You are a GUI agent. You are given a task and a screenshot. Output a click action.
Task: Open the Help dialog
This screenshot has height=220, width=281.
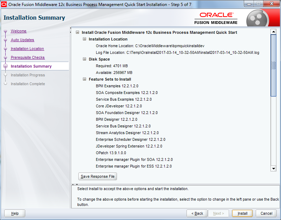click(15, 213)
